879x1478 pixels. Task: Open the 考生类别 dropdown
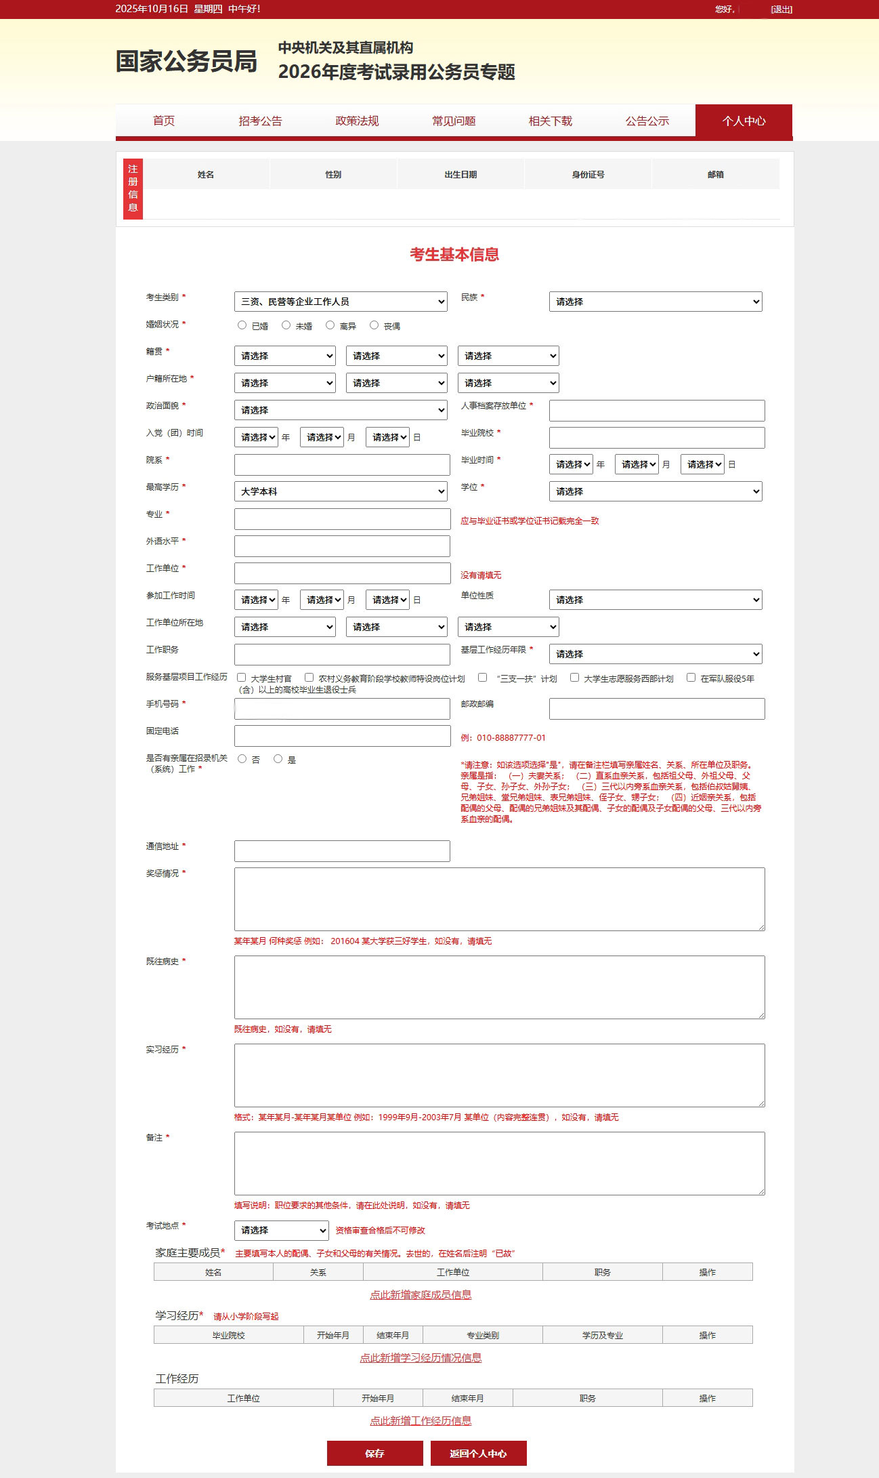[341, 302]
